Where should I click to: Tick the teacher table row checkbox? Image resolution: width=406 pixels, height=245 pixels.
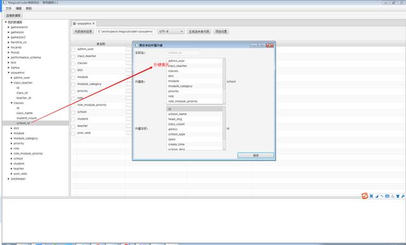pos(74,126)
